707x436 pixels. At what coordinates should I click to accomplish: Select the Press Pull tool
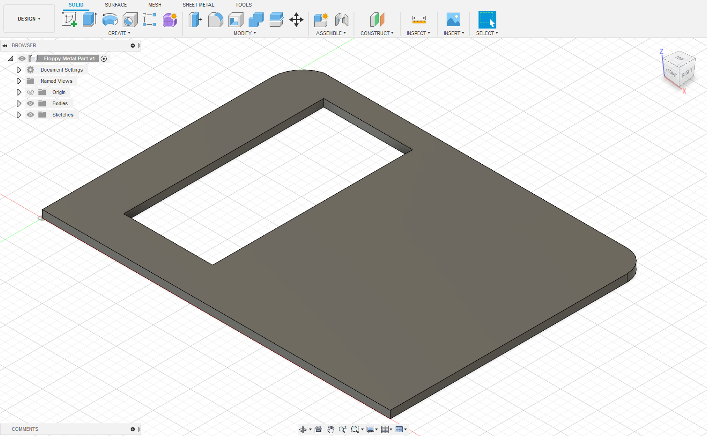(195, 20)
